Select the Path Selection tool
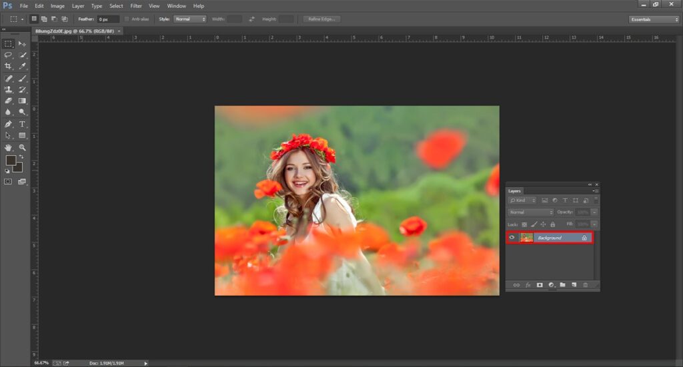Image resolution: width=683 pixels, height=367 pixels. (x=8, y=136)
